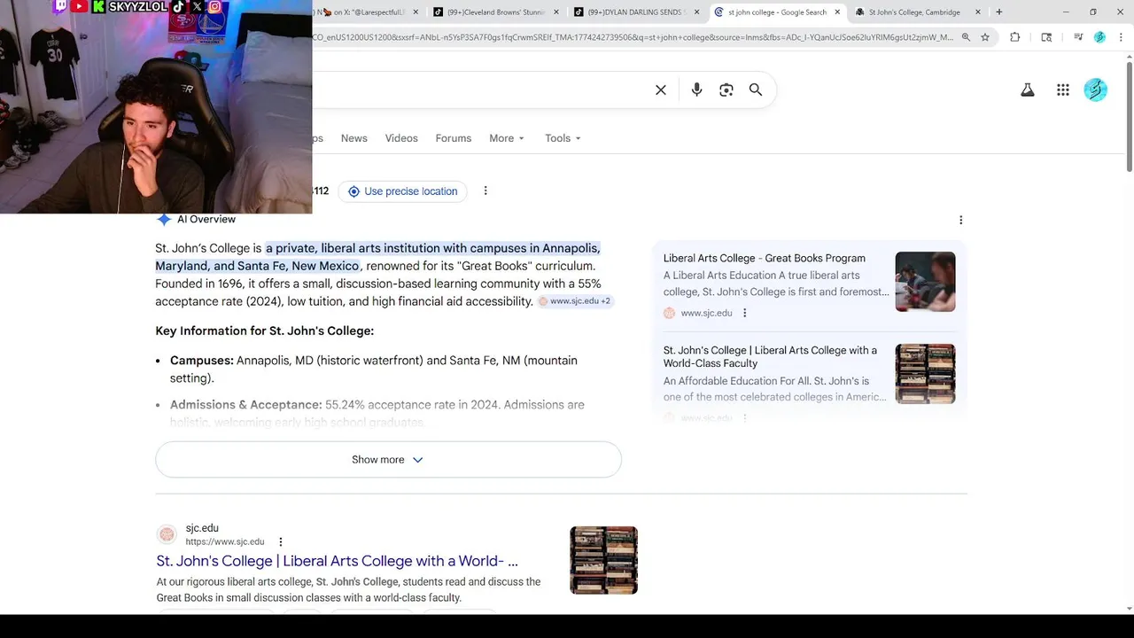Click the browser address bar URL
1134x638 pixels.
[633, 37]
